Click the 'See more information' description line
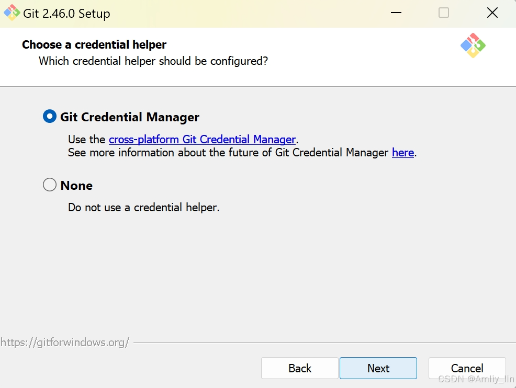Image resolution: width=516 pixels, height=388 pixels. (x=242, y=153)
